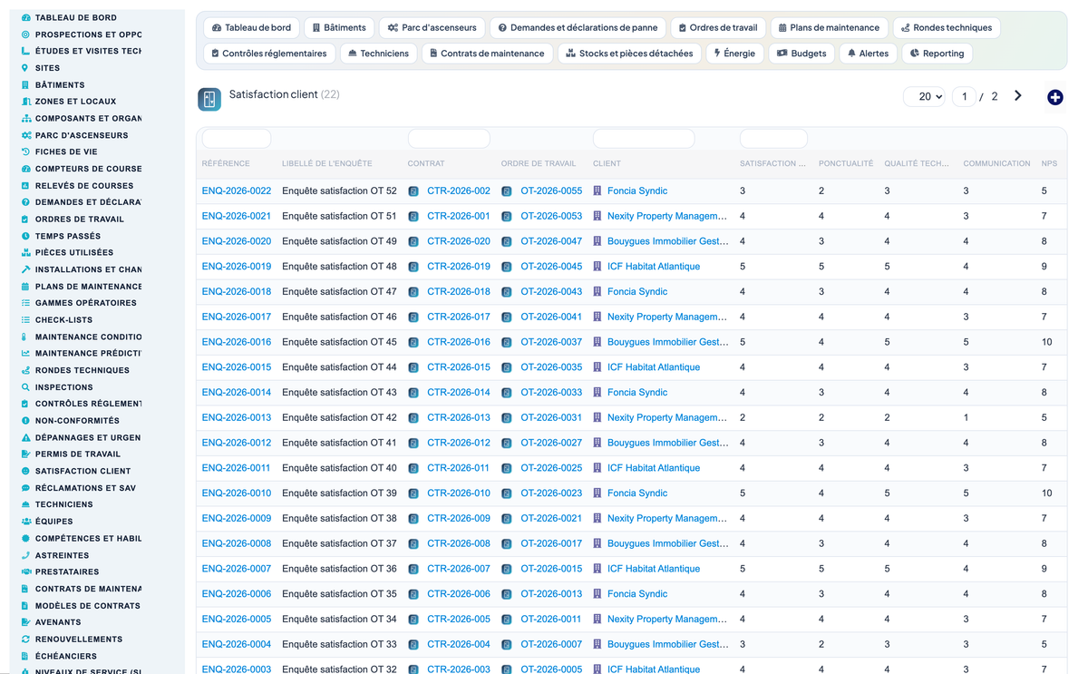Click the Check-lists sidebar icon
The image size is (1088, 674).
pyautogui.click(x=25, y=319)
